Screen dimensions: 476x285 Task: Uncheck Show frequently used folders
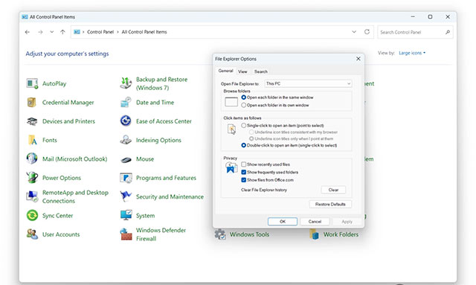click(x=243, y=173)
